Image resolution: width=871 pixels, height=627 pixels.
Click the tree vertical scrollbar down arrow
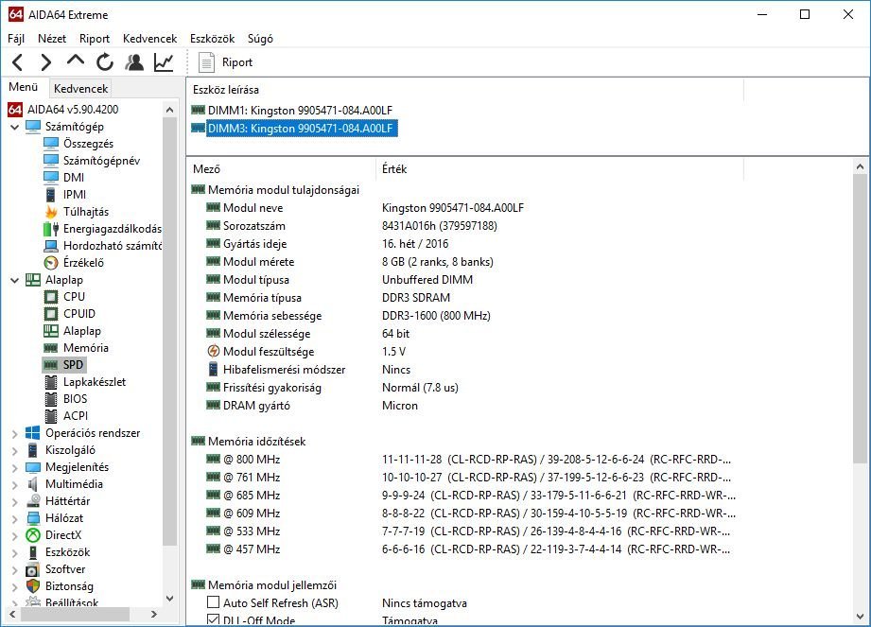(170, 598)
